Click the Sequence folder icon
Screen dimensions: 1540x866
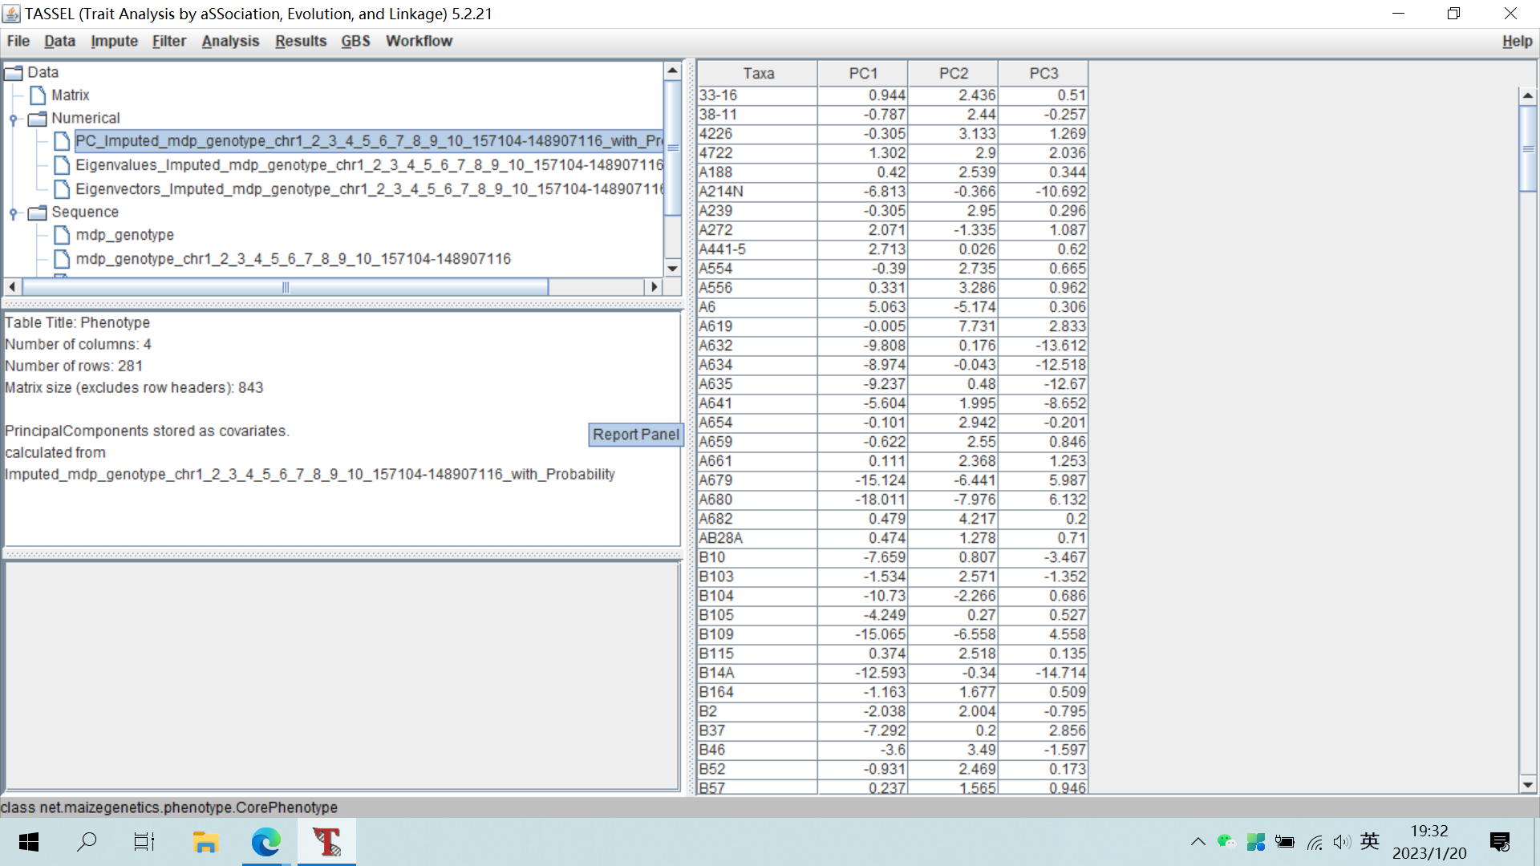[x=37, y=212]
